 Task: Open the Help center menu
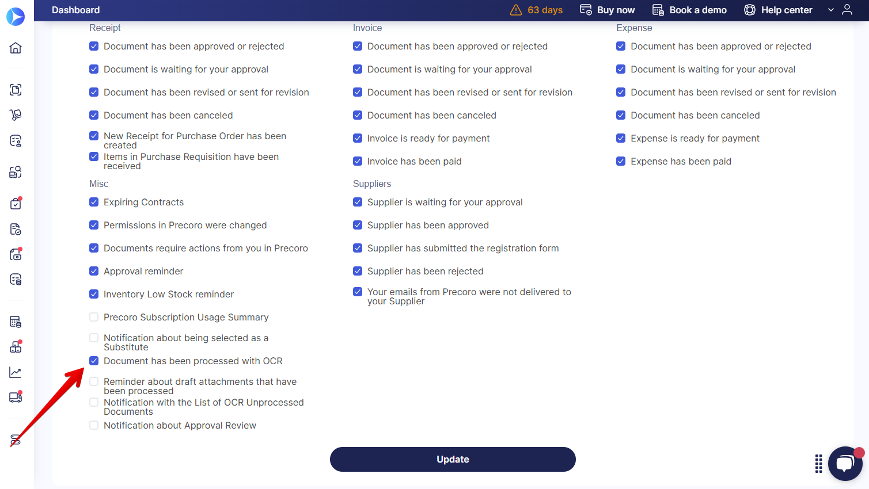point(778,10)
